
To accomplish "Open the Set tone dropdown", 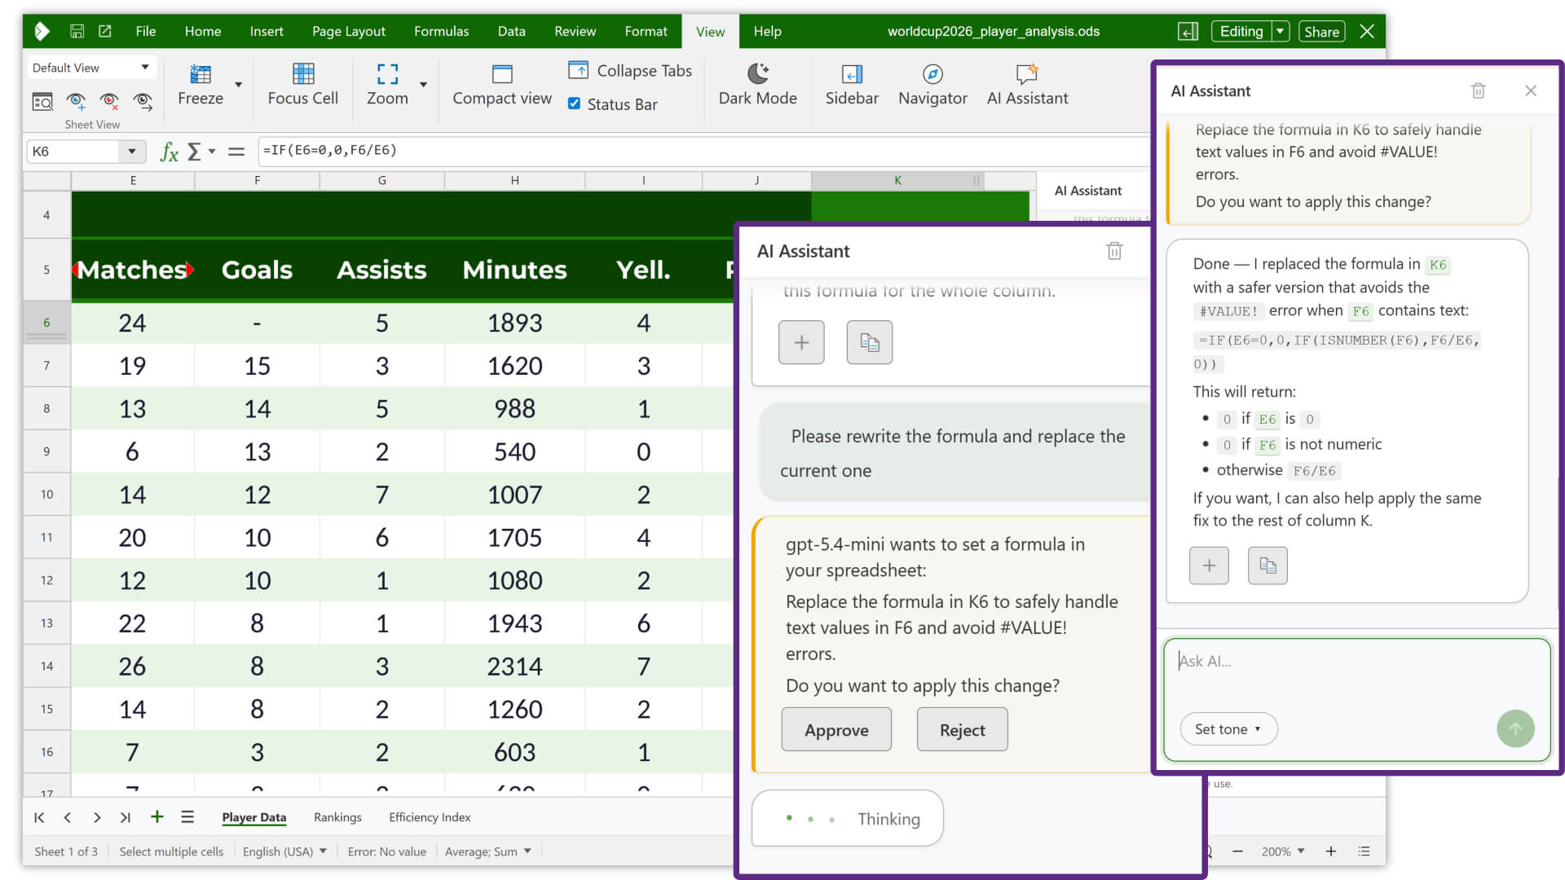I will (1228, 729).
